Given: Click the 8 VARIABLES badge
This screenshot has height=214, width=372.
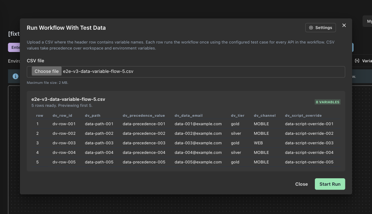Looking at the screenshot, I should click(x=327, y=102).
